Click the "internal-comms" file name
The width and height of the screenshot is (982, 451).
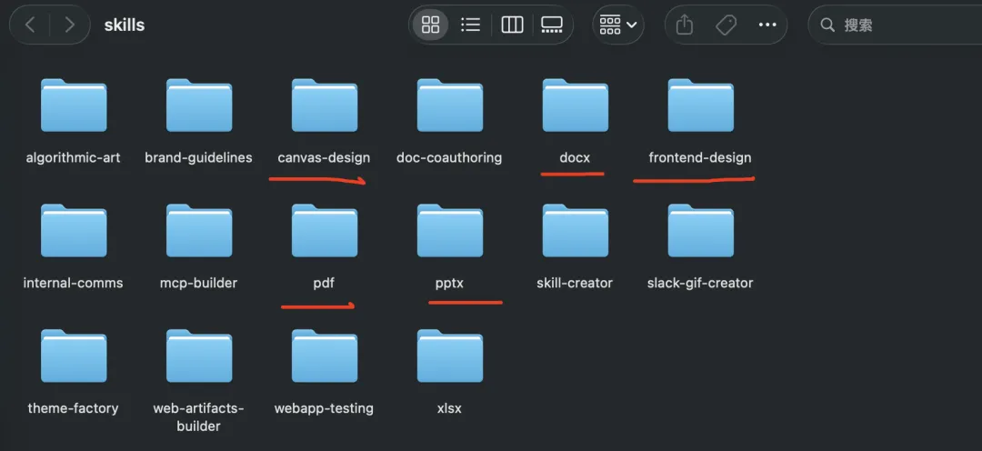[74, 283]
